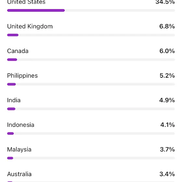Click the United States purple progress bar

[x=36, y=10]
